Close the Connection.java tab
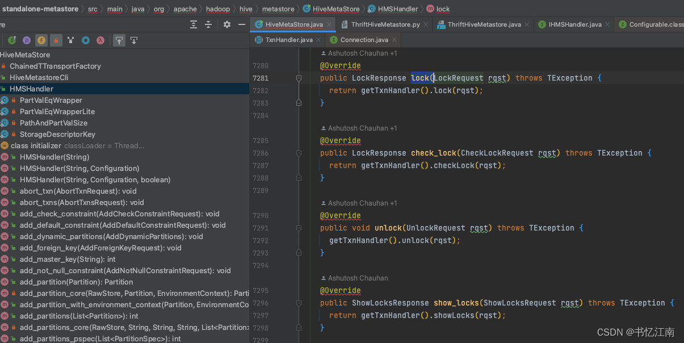The image size is (684, 343). click(395, 40)
